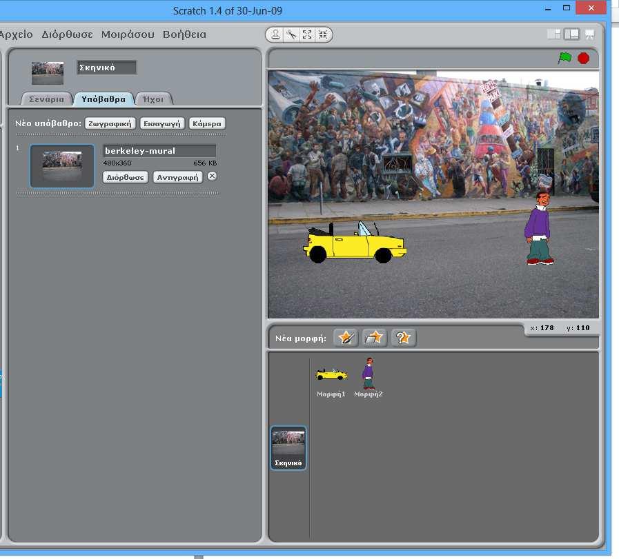Select the Σκηνικό stage thumbnail
This screenshot has height=559, width=619.
point(288,448)
